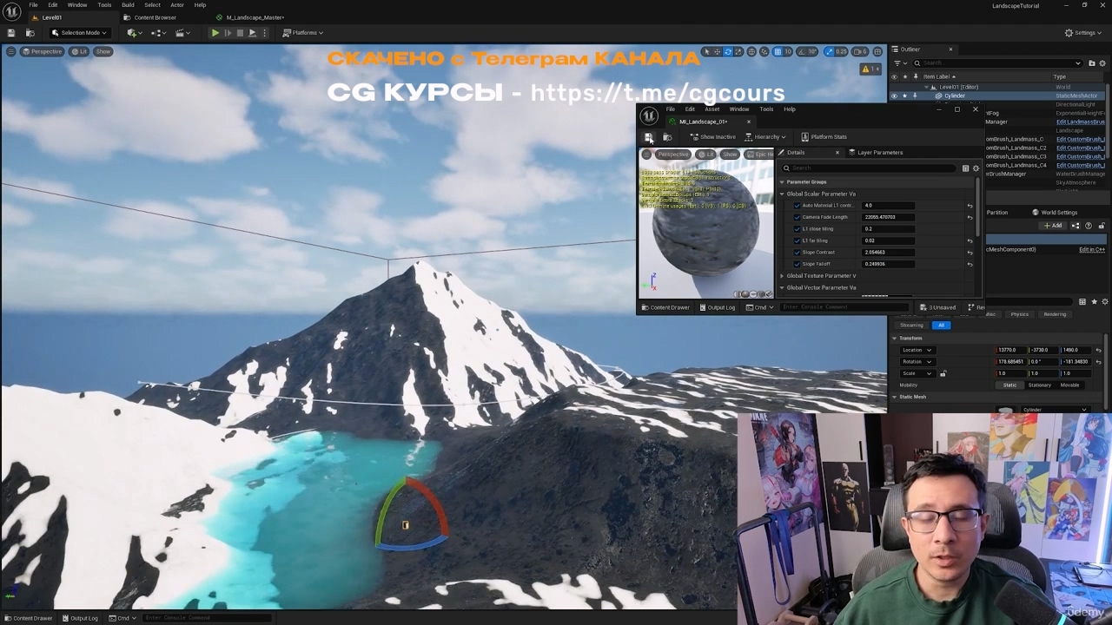1112x625 pixels.
Task: Click the material Details panel settings gear
Action: click(976, 168)
